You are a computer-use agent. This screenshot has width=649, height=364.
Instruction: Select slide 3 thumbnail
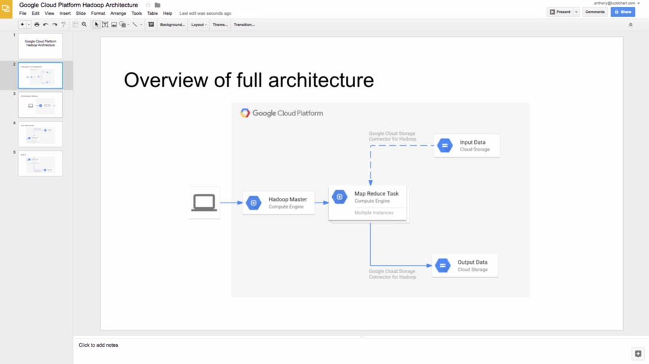point(40,105)
